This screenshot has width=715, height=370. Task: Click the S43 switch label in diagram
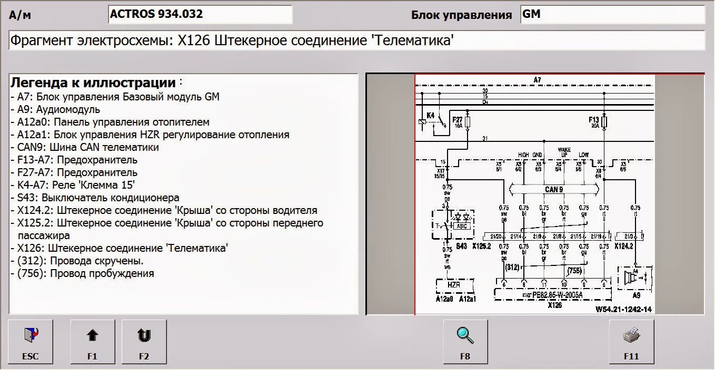(461, 246)
